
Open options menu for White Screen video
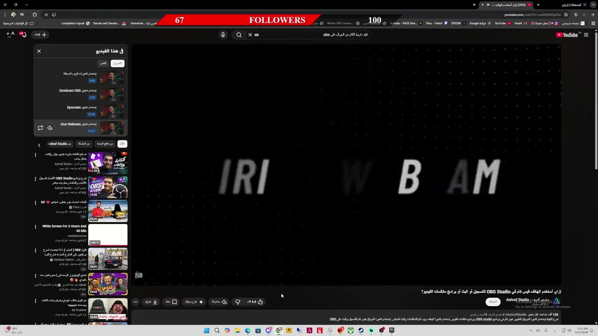(x=35, y=227)
